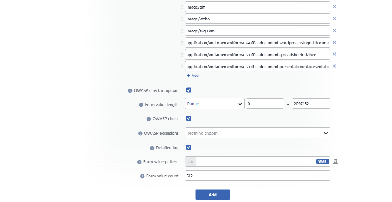Viewport: 392px width, 202px height.
Task: Focus the minimum length field showing 0
Action: 265,104
